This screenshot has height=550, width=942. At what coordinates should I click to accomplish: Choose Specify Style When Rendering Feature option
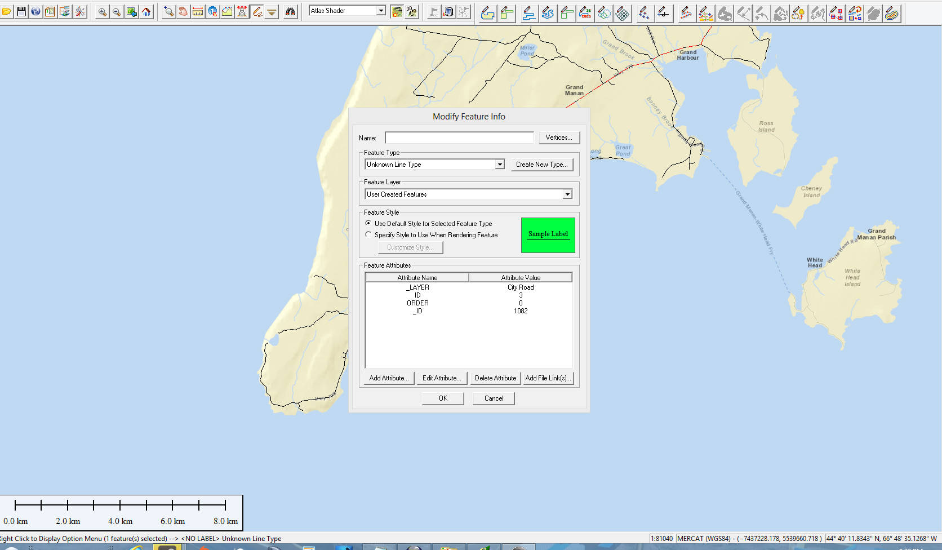click(368, 235)
